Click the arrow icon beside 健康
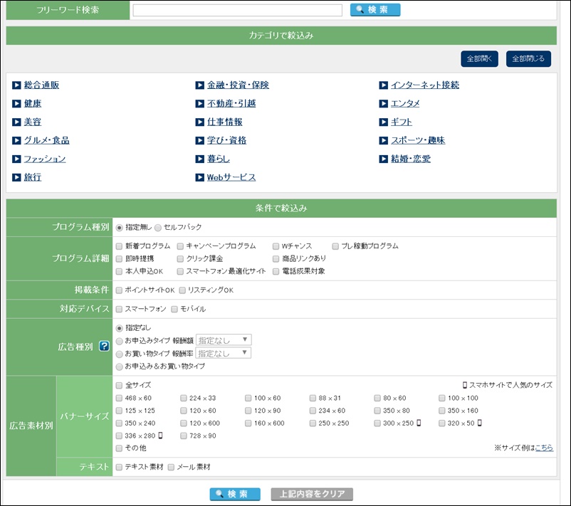This screenshot has height=506, width=571. click(x=16, y=104)
